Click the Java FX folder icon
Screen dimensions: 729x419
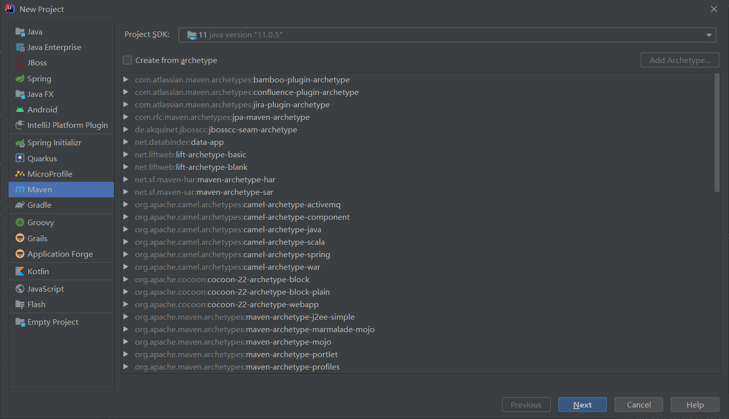(20, 94)
